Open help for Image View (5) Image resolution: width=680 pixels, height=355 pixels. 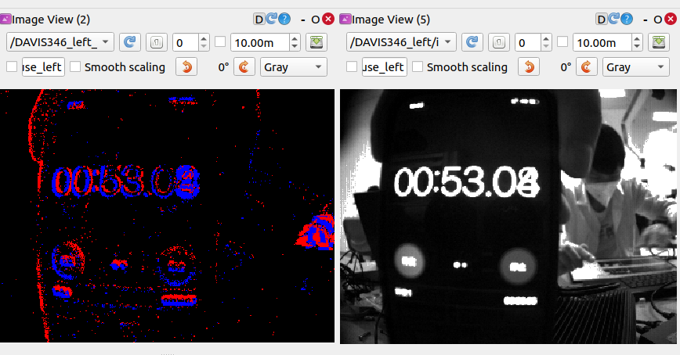point(627,19)
